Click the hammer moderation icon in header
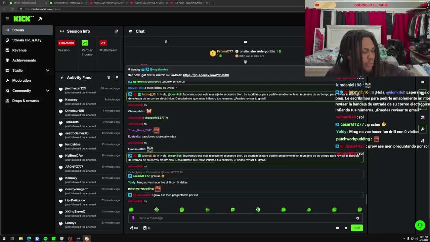The height and width of the screenshot is (242, 430). point(40,19)
